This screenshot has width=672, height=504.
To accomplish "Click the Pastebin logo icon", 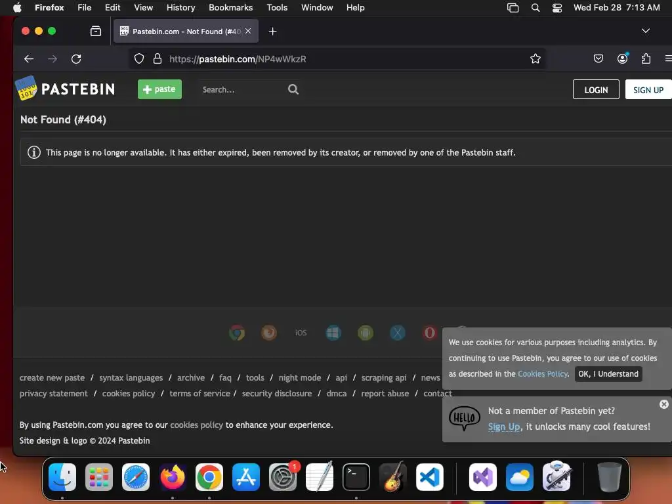I will point(26,89).
